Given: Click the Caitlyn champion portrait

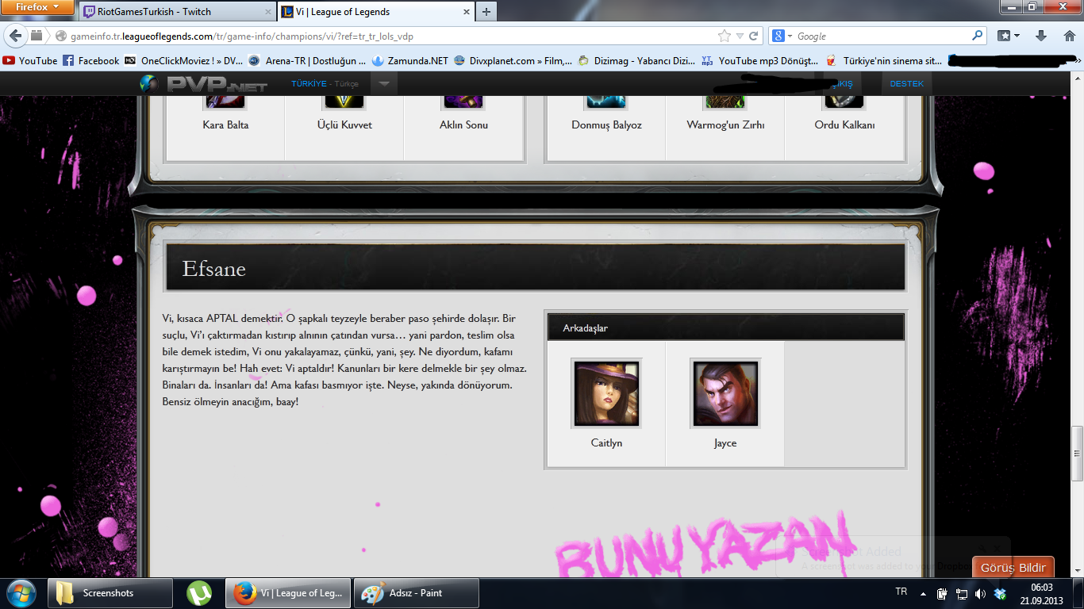Looking at the screenshot, I should click(x=606, y=393).
